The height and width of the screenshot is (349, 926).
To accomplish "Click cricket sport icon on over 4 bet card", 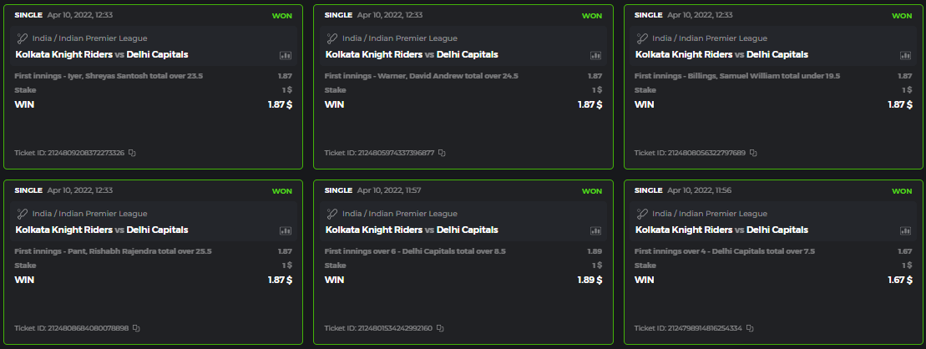I will pyautogui.click(x=642, y=214).
